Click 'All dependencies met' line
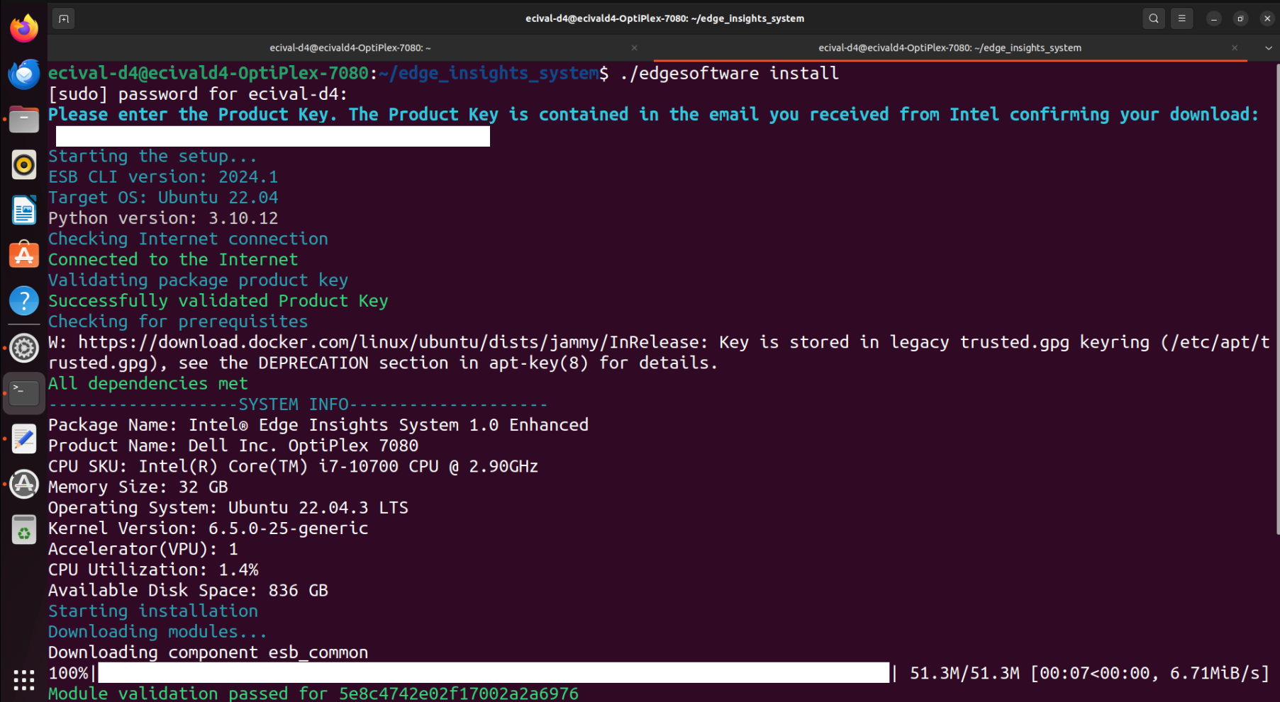The height and width of the screenshot is (702, 1280). coord(148,384)
